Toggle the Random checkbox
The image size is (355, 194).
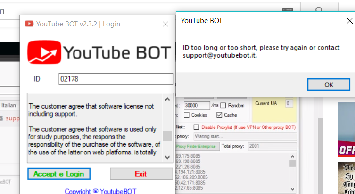tap(223, 105)
